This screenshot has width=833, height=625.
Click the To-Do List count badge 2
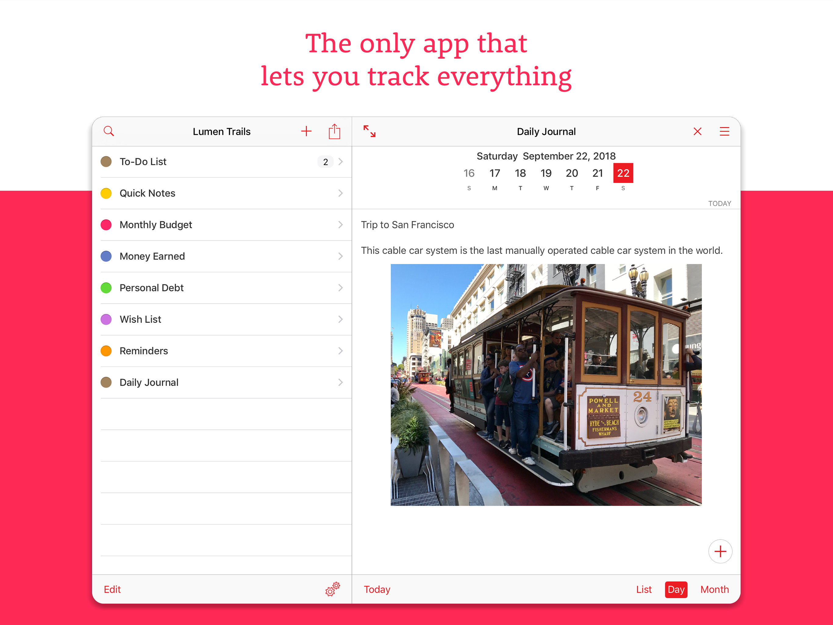(325, 162)
